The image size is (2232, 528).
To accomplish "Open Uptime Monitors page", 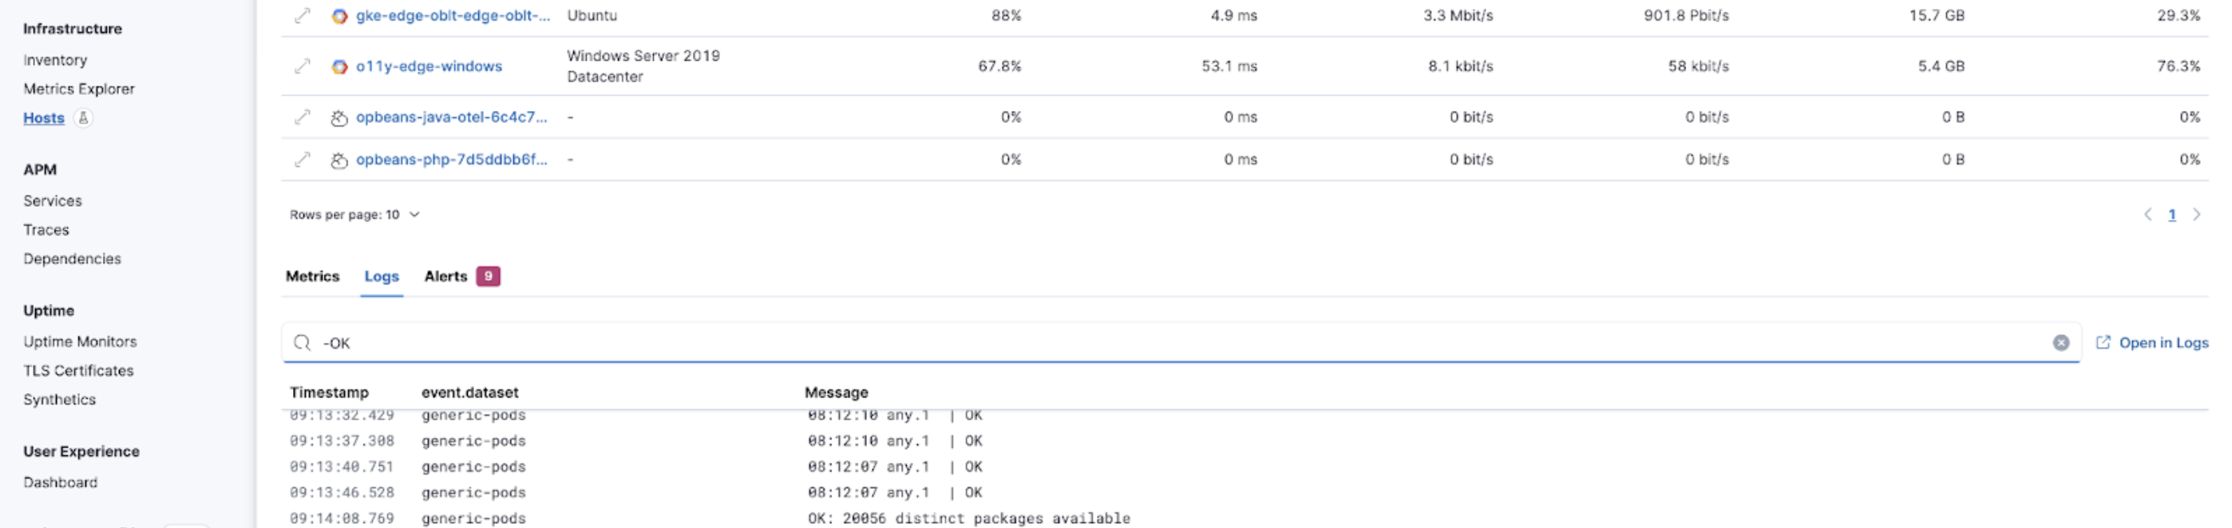I will (80, 342).
